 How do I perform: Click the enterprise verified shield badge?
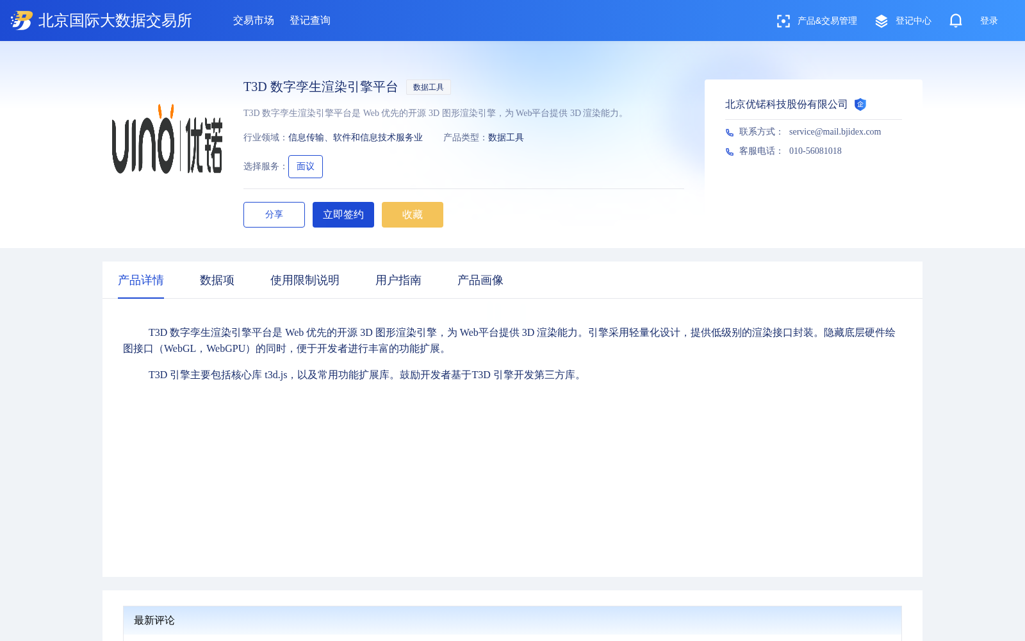point(860,104)
